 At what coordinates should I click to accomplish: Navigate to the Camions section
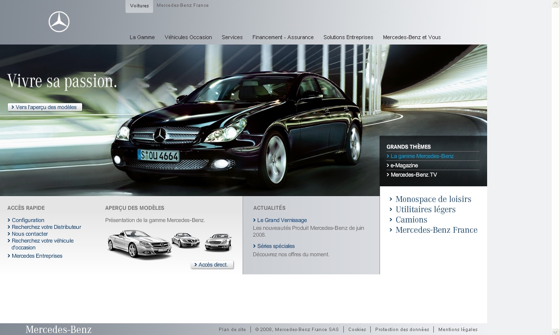411,220
